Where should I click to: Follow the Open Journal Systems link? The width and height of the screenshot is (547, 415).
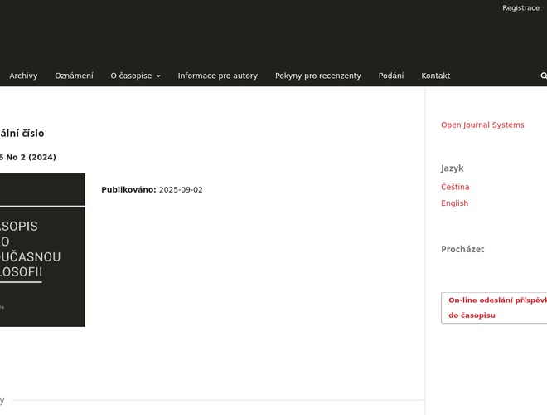click(482, 125)
